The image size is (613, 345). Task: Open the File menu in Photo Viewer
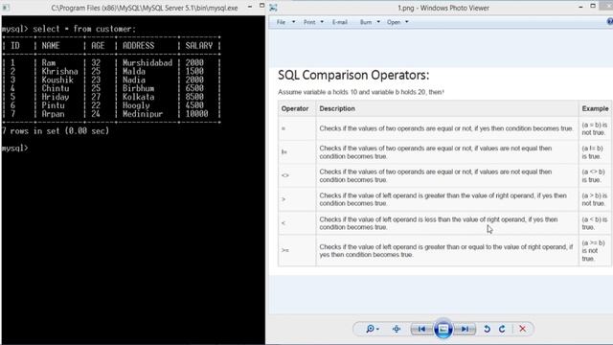coord(281,22)
